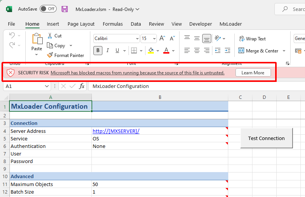Align text right
This screenshot has height=197, width=305.
(x=207, y=51)
